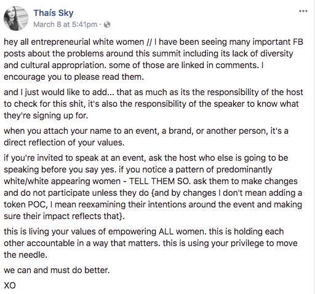Click the line ending 'the needle.'

click(x=25, y=255)
